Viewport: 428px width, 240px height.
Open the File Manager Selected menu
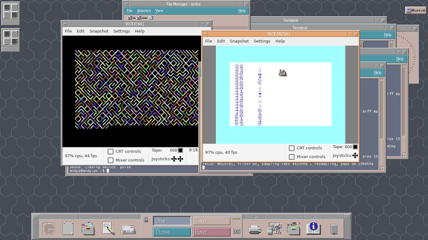[x=143, y=11]
